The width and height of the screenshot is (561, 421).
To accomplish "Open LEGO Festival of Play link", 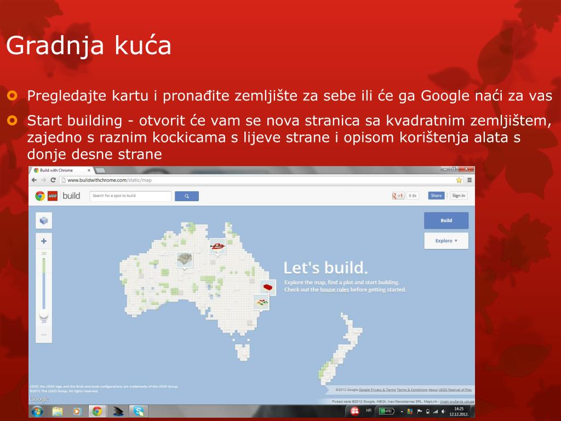I will (455, 390).
